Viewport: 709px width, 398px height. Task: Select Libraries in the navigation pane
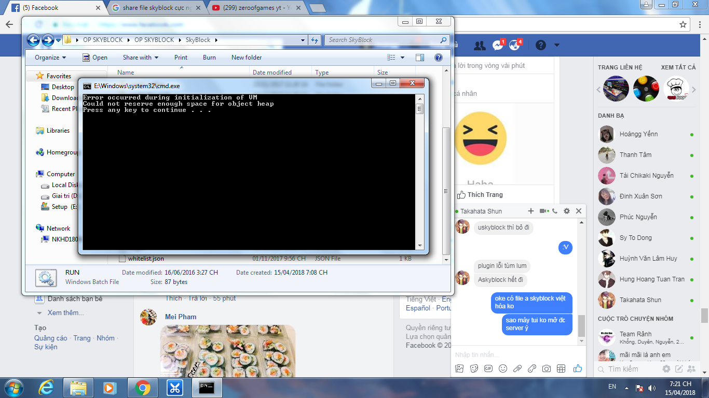click(x=58, y=131)
